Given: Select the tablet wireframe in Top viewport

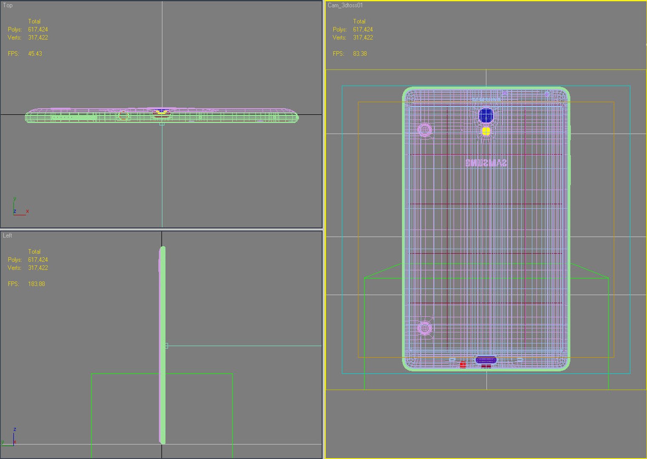Looking at the screenshot, I should [162, 116].
